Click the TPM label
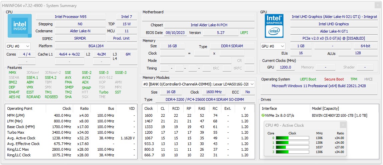The image size is (383, 165). click(x=354, y=79)
